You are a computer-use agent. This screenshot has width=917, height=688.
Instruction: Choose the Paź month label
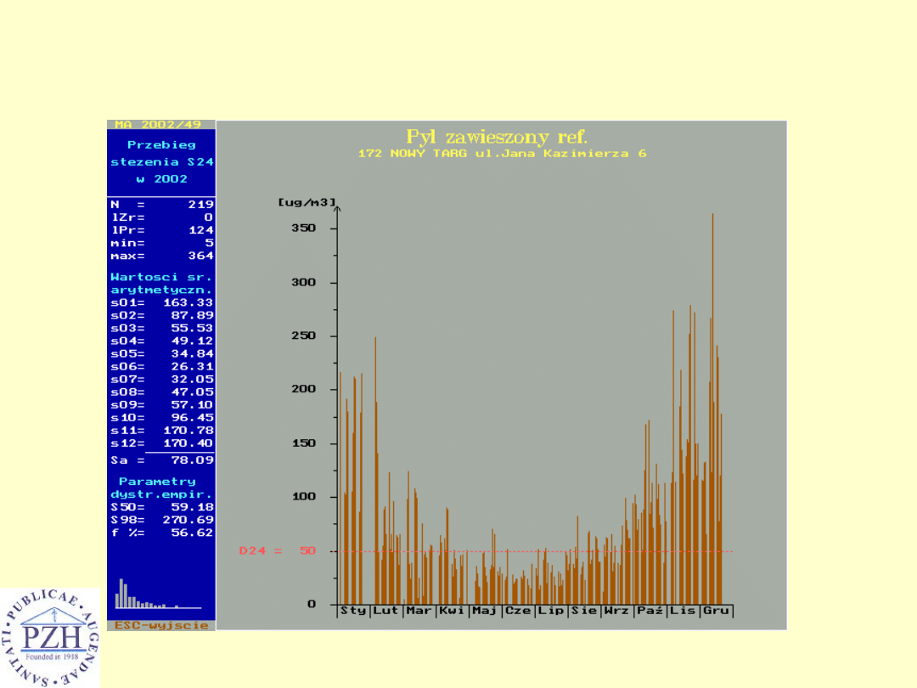click(x=650, y=611)
